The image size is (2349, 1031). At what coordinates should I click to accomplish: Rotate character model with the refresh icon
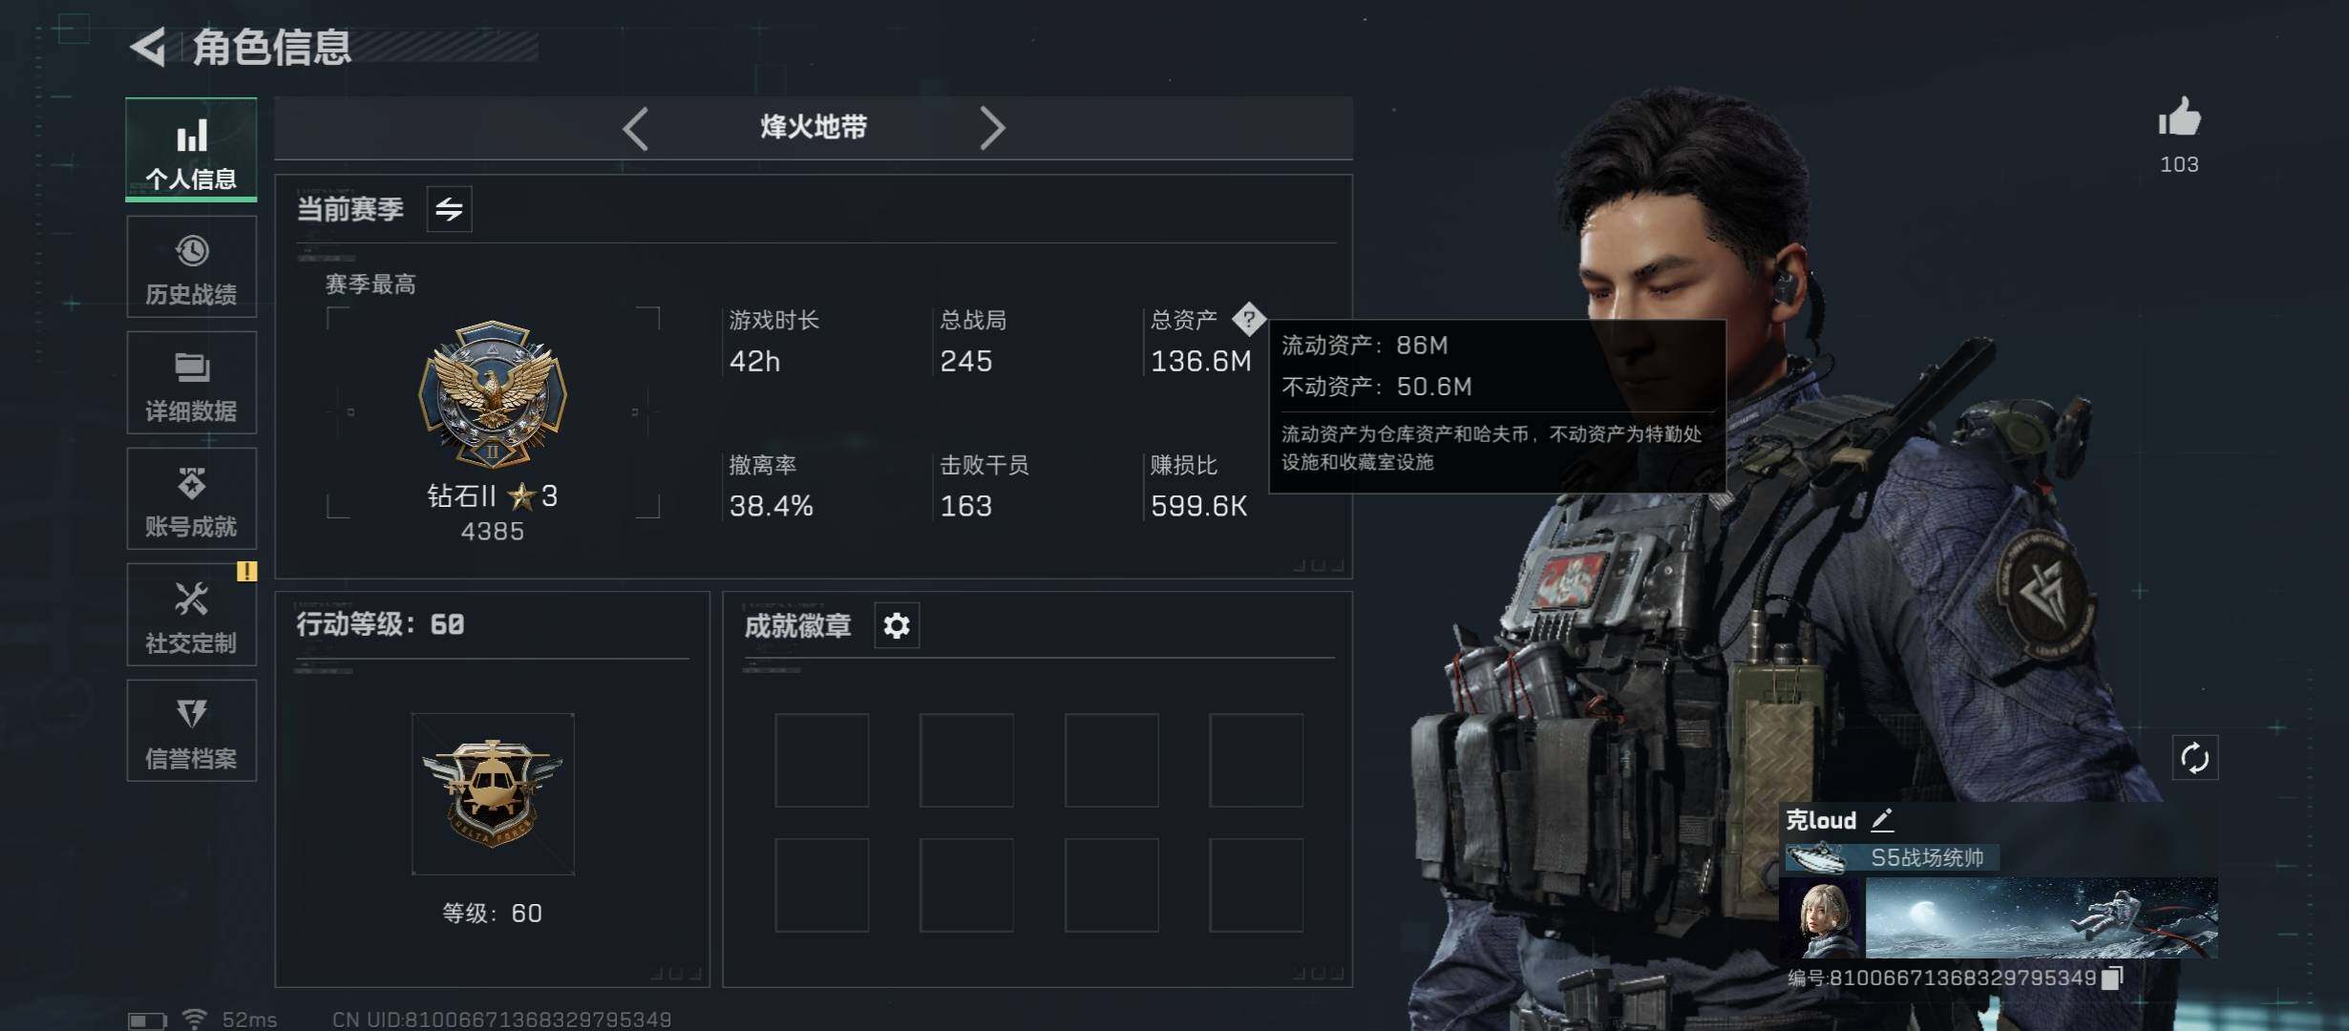click(2194, 758)
